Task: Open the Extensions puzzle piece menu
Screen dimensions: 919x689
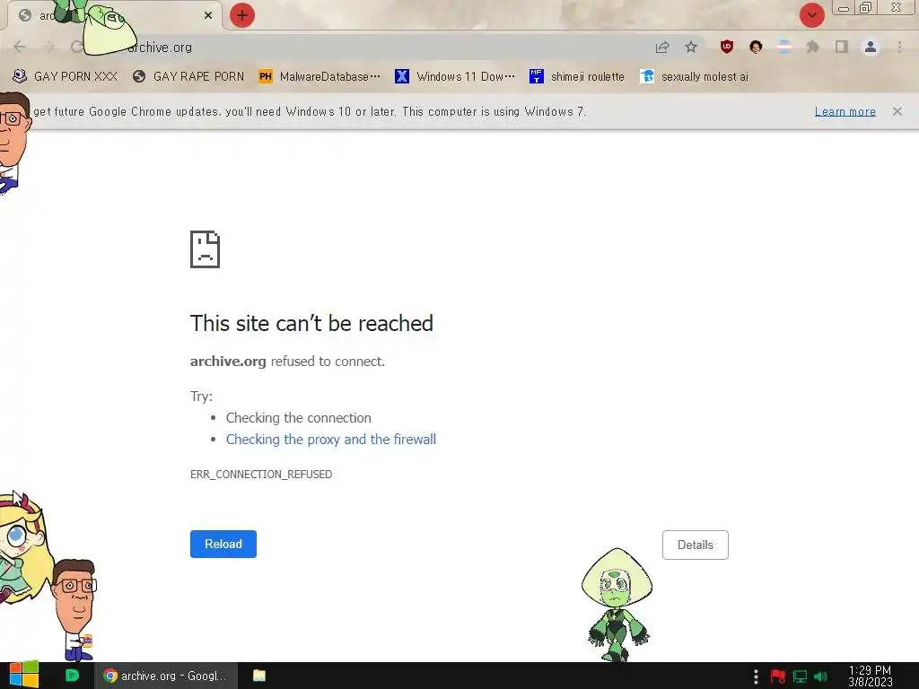Action: click(x=812, y=47)
